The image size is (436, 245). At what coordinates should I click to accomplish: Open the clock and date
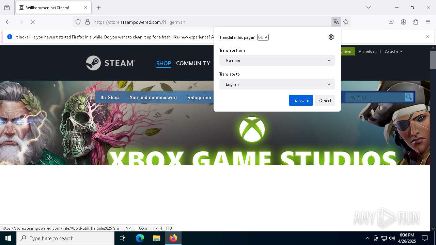(x=407, y=238)
